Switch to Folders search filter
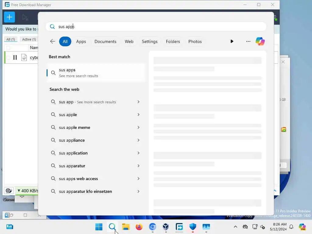Viewport: 312px width, 234px height. point(173,41)
